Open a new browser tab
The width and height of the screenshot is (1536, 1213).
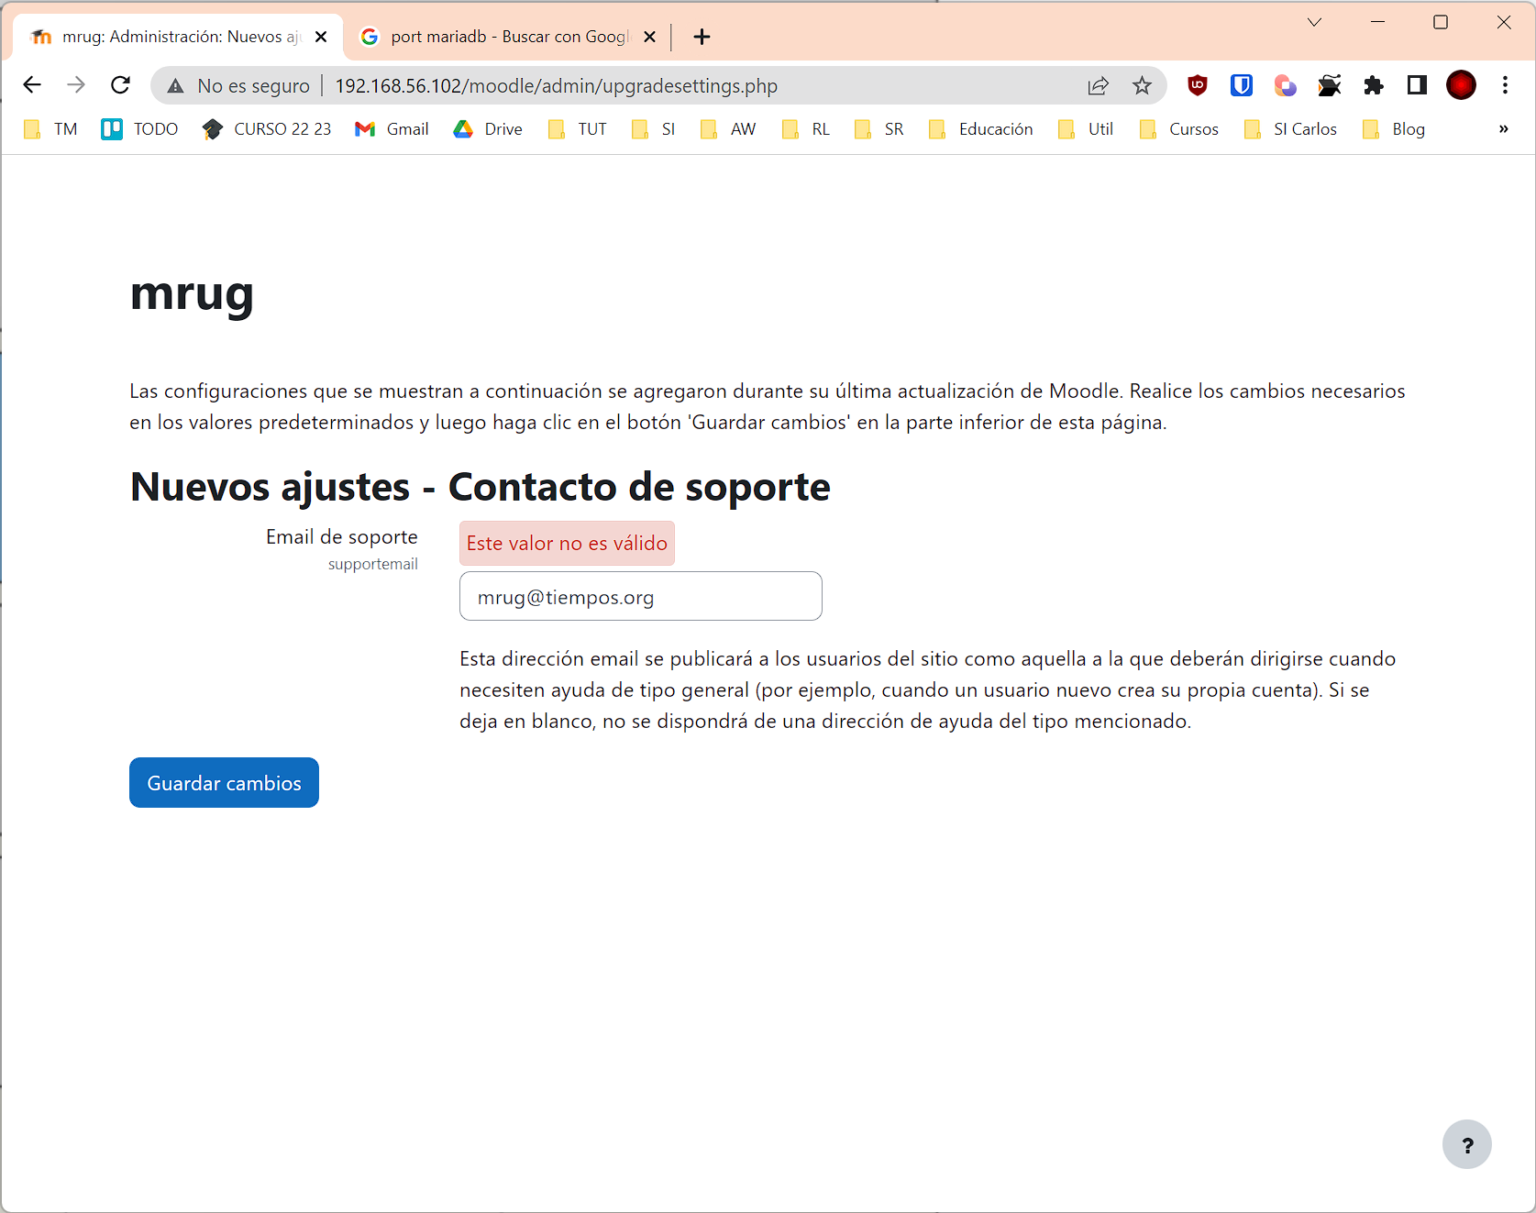pyautogui.click(x=702, y=37)
